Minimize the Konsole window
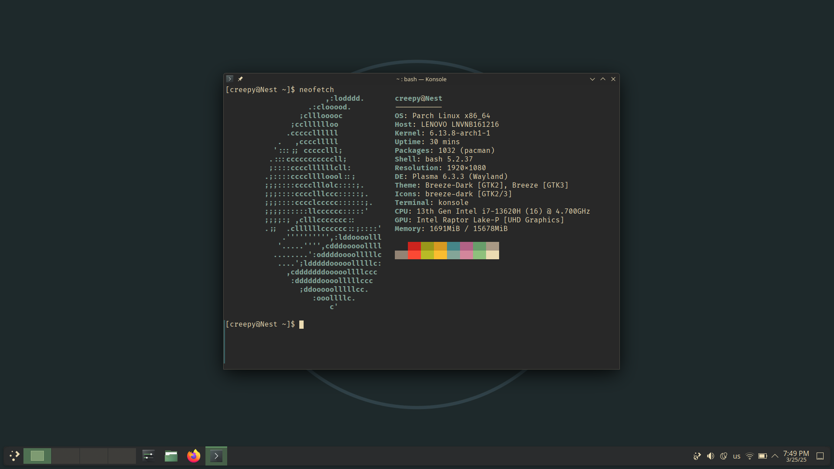This screenshot has width=834, height=469. pos(592,79)
